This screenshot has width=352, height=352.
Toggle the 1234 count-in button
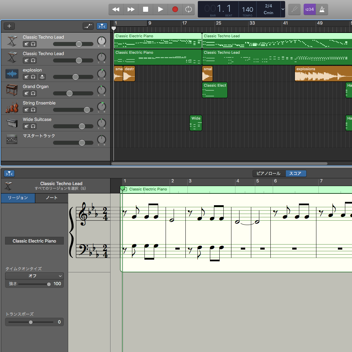point(310,9)
